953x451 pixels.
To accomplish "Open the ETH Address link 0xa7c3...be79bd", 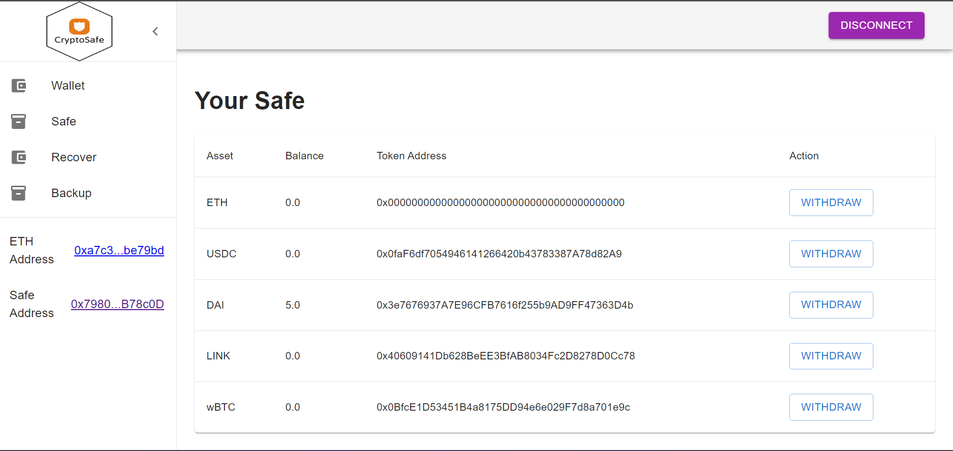I will tap(119, 250).
